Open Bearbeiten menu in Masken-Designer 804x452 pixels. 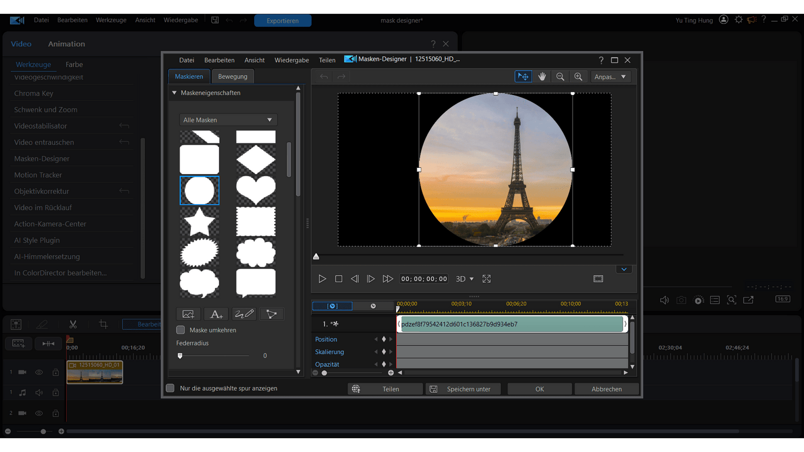point(219,60)
